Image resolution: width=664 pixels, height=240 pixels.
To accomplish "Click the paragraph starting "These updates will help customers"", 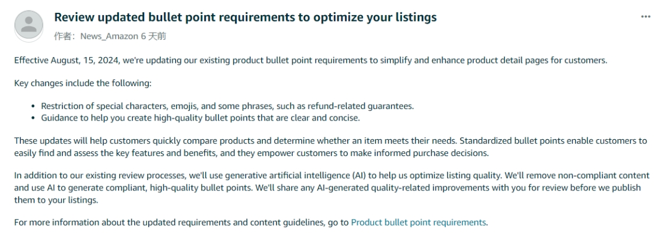I will [x=331, y=147].
